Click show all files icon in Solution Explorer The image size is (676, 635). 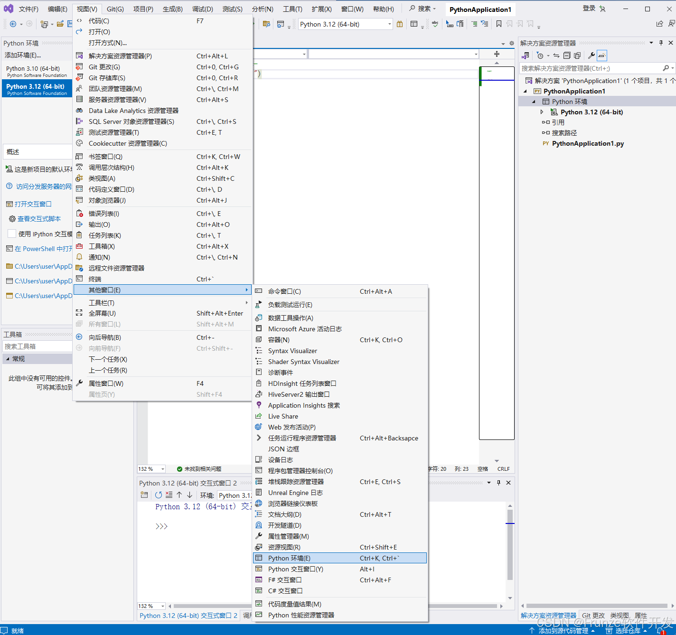click(577, 56)
